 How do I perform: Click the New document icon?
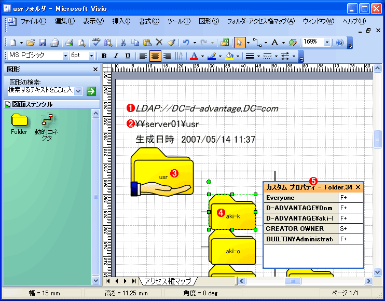[x=13, y=43]
